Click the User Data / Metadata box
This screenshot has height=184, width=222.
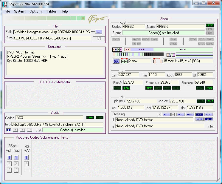click(x=55, y=95)
